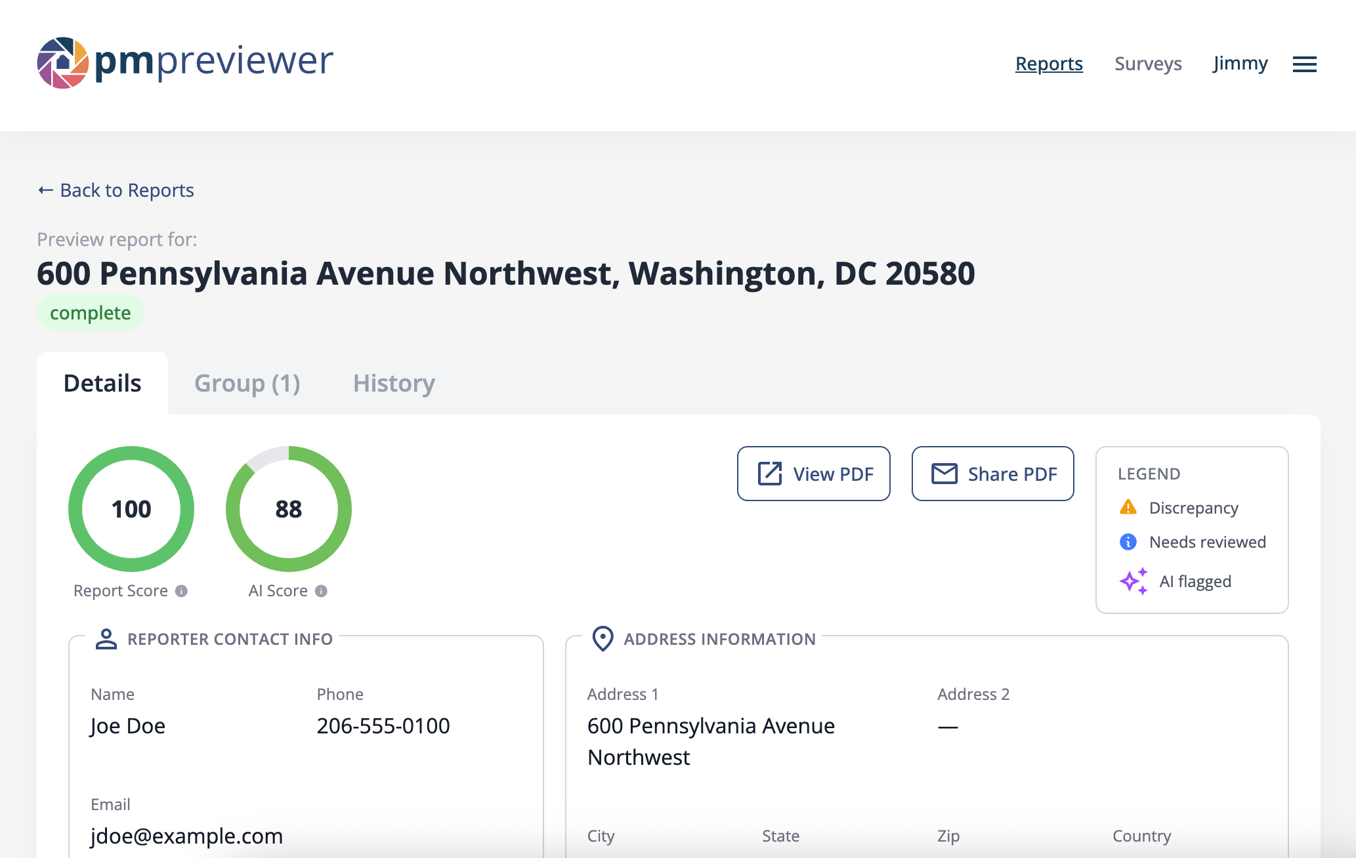1356x858 pixels.
Task: Click the Address 2 dash value
Action: click(948, 727)
